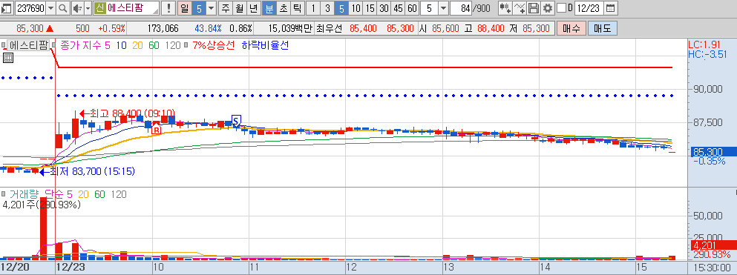Click the 12/23 date input field
Image resolution: width=737 pixels, height=275 pixels.
pyautogui.click(x=589, y=8)
